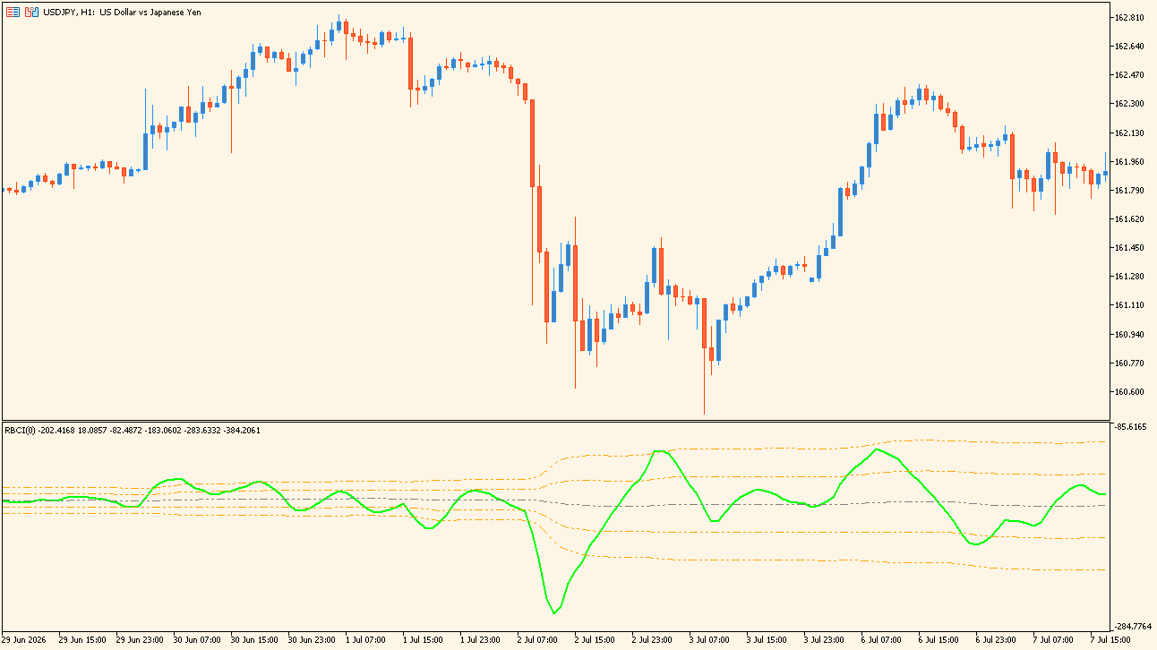Viewport: 1157px width, 650px height.
Task: Click the 30 Jun 15:00 time label
Action: pyautogui.click(x=254, y=641)
